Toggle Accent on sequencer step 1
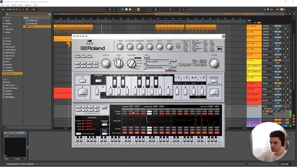297x167 pixels. pos(125,111)
